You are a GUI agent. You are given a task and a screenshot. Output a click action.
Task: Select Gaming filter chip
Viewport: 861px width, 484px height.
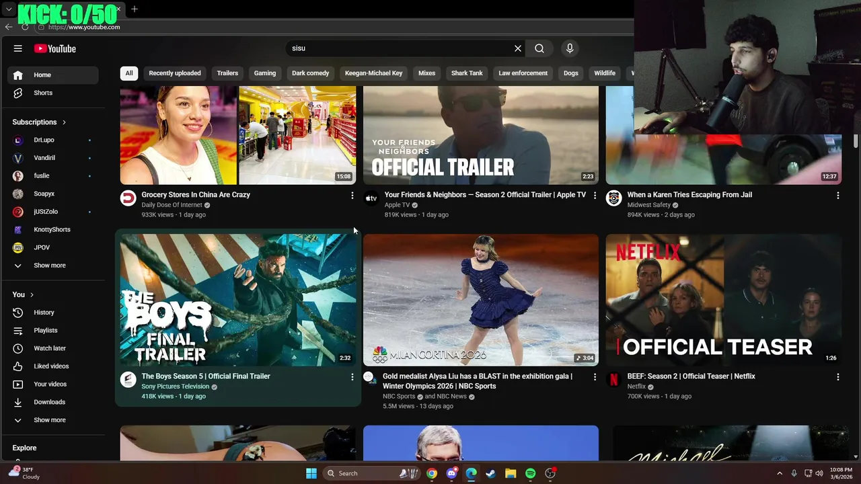[265, 73]
